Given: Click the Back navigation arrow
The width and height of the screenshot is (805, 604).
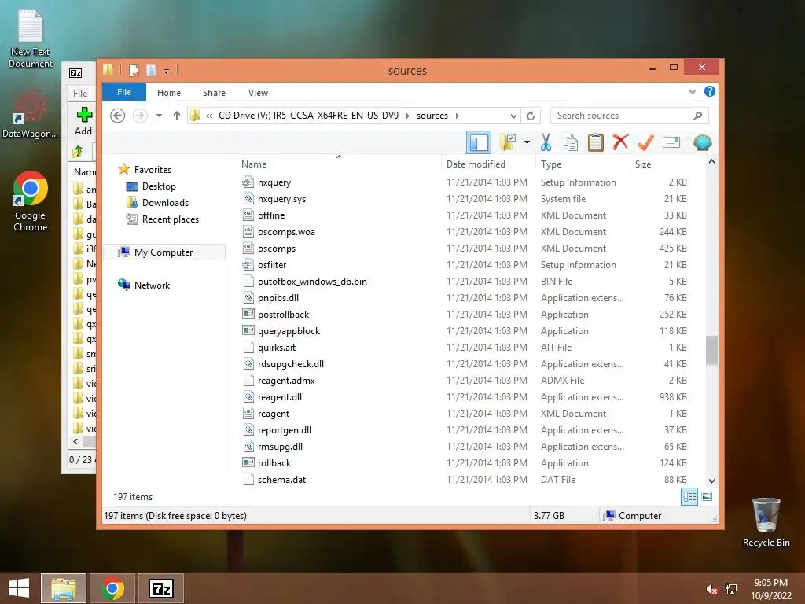Looking at the screenshot, I should click(118, 116).
